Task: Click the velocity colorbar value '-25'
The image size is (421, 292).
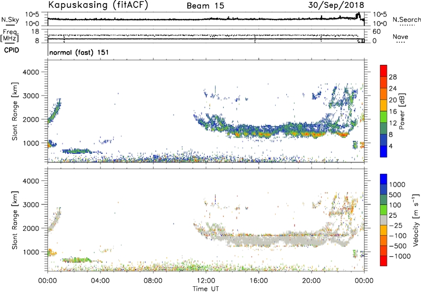Action: pyautogui.click(x=396, y=225)
